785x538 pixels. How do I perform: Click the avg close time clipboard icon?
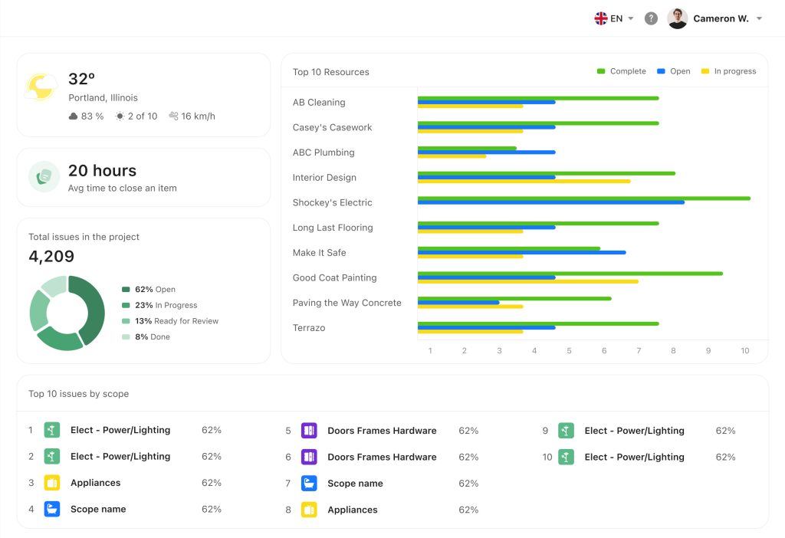[x=44, y=176]
